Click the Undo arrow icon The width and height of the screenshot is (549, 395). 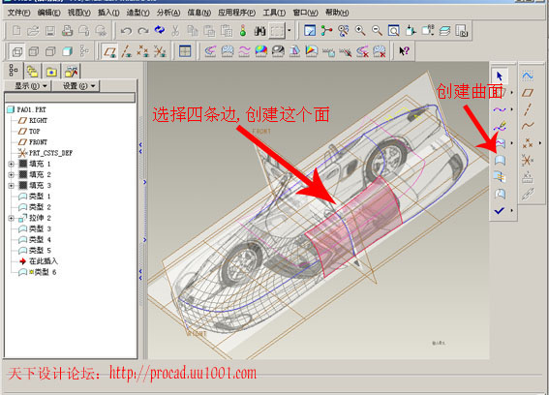tap(126, 31)
